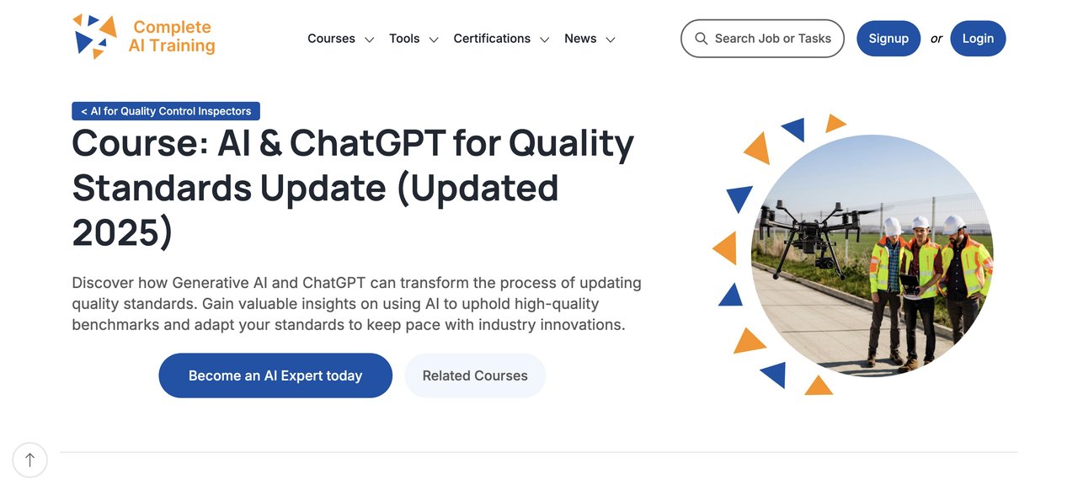
Task: Open the News dropdown arrow
Action: point(610,39)
